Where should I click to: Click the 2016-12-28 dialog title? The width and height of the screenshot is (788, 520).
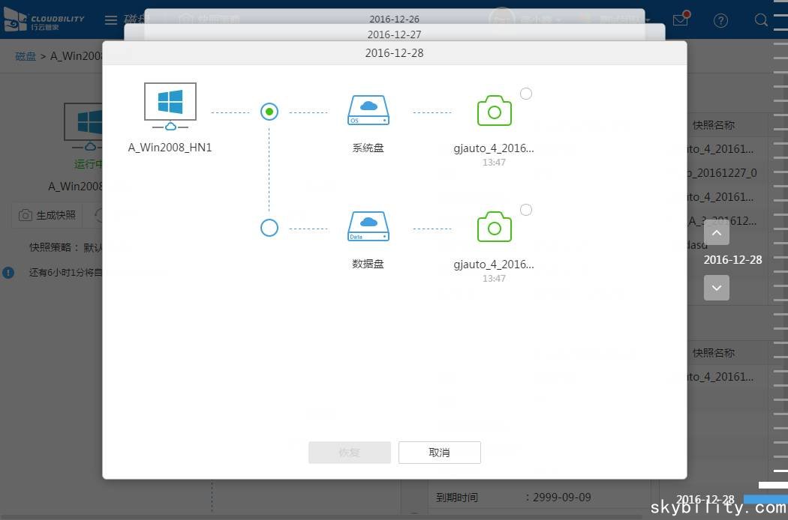[x=395, y=52]
